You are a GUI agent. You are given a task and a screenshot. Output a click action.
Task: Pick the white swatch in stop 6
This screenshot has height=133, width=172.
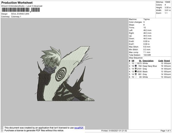coord(136,77)
